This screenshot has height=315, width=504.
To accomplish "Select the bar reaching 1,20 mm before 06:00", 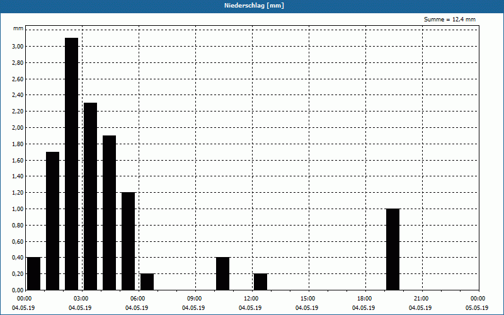I will [x=129, y=241].
